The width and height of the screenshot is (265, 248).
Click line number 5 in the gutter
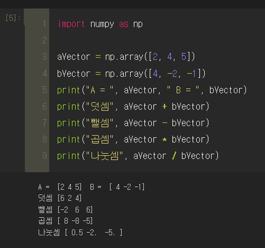44,90
